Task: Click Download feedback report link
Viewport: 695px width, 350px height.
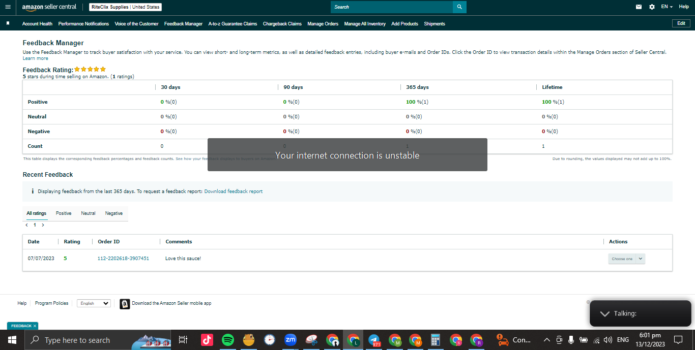Action: tap(234, 192)
